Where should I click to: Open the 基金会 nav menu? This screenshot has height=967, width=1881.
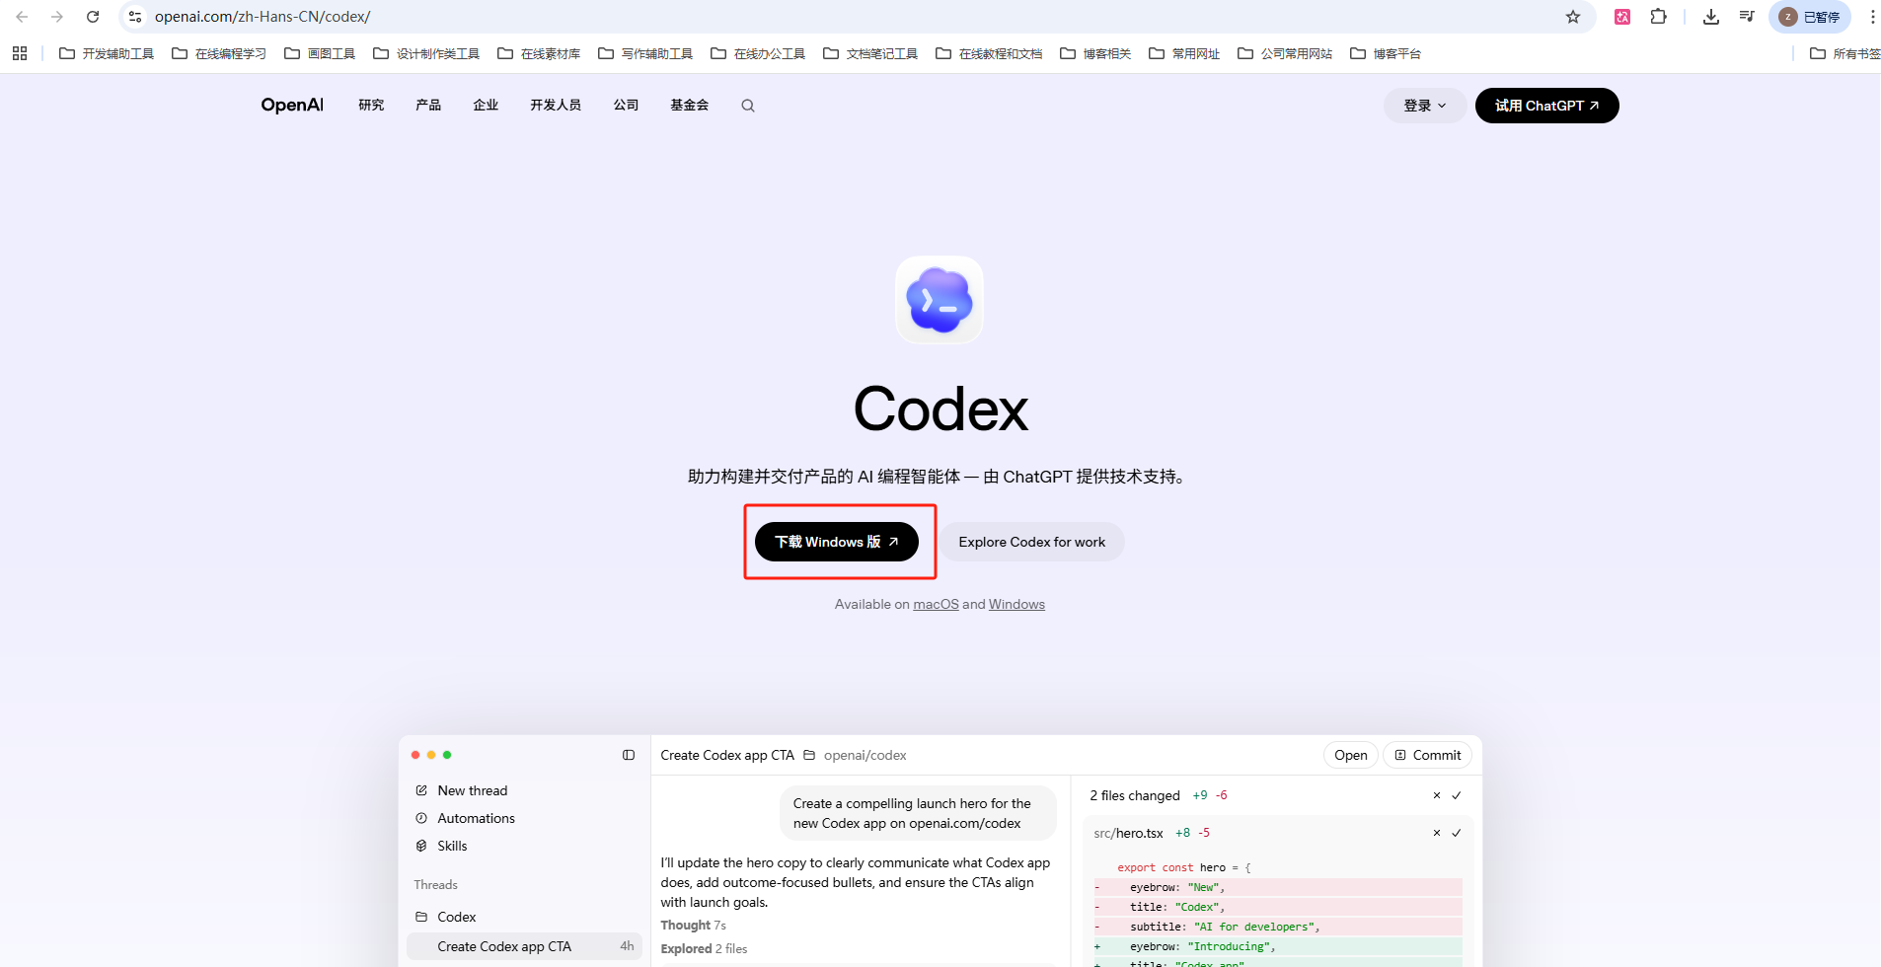click(689, 106)
